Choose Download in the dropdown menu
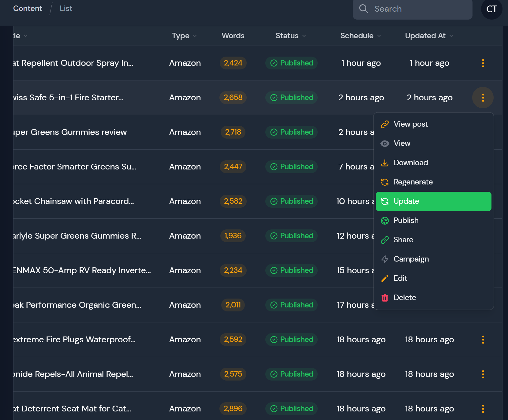The width and height of the screenshot is (508, 420). [x=410, y=163]
